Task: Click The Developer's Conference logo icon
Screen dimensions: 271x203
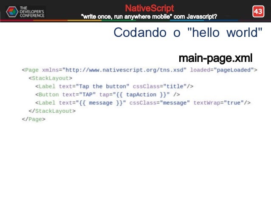Action: (12, 12)
